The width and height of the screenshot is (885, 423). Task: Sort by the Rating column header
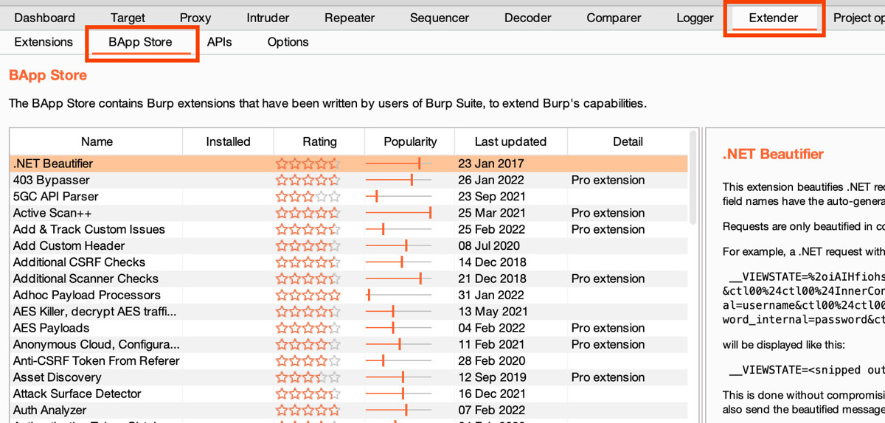click(319, 141)
